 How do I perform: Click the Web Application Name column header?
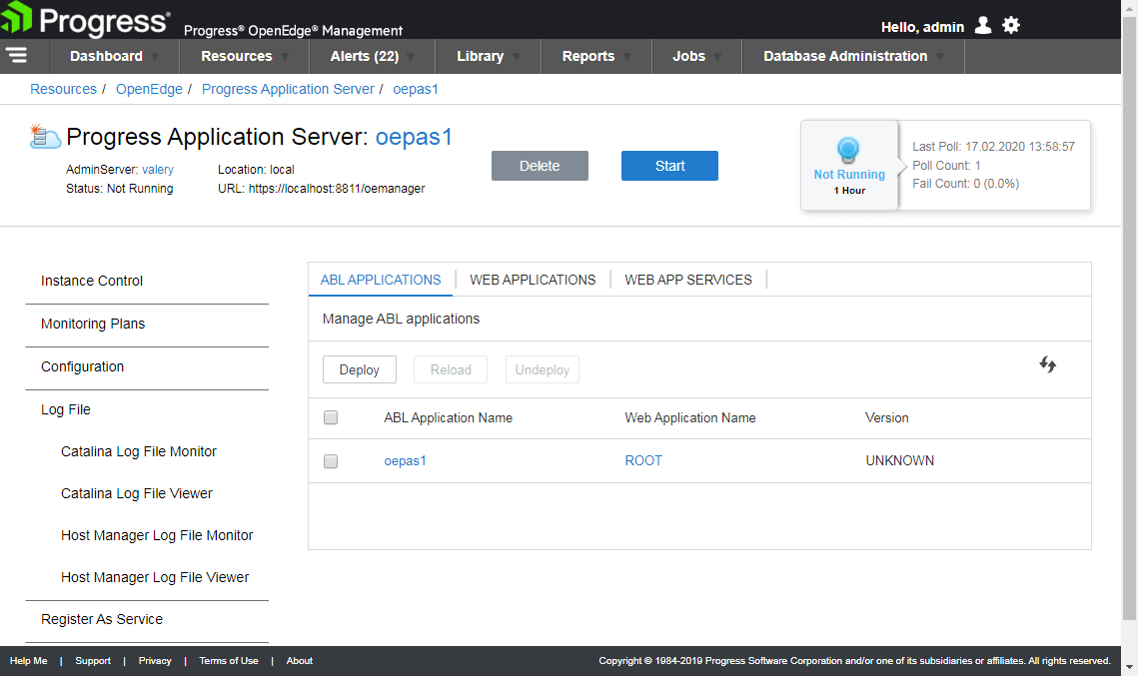690,417
